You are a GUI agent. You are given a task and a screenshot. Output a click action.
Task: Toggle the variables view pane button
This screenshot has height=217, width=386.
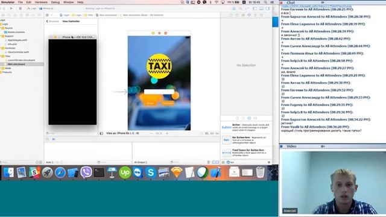tap(214, 162)
